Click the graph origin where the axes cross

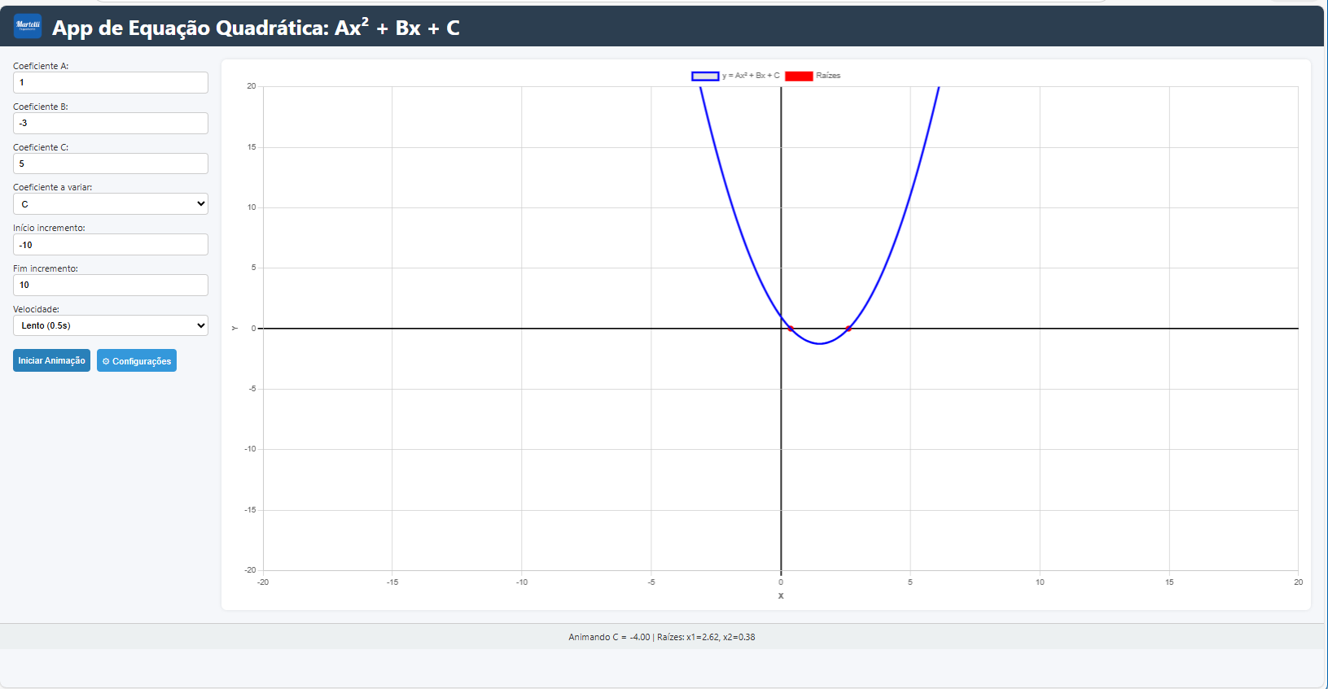point(781,329)
